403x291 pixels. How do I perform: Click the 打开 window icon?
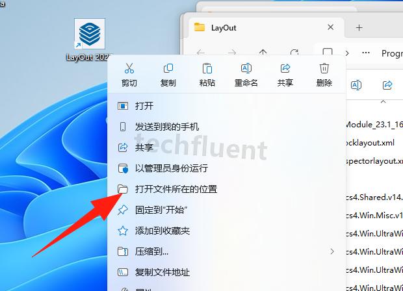123,106
